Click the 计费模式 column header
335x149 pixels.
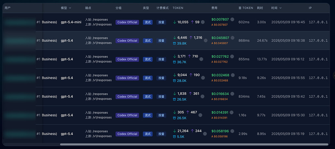(x=163, y=8)
